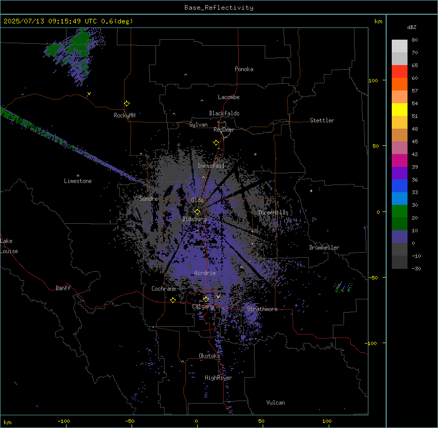Click the -30 value in dBZ legend
The width and height of the screenshot is (438, 428).
pyautogui.click(x=416, y=268)
